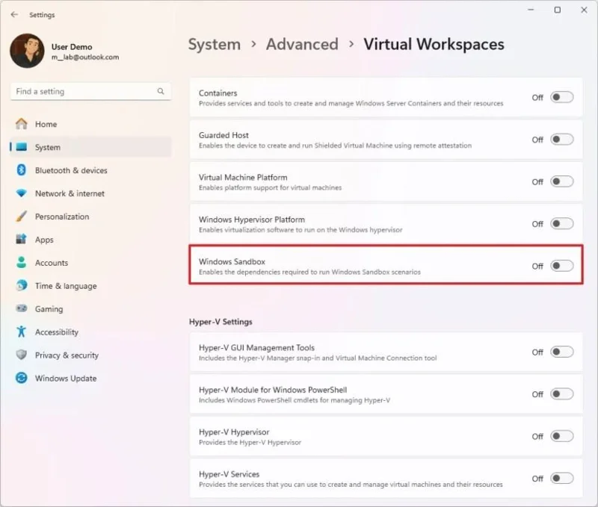Toggle Virtual Machine Platform on
Screen dimensions: 598x507
(562, 181)
